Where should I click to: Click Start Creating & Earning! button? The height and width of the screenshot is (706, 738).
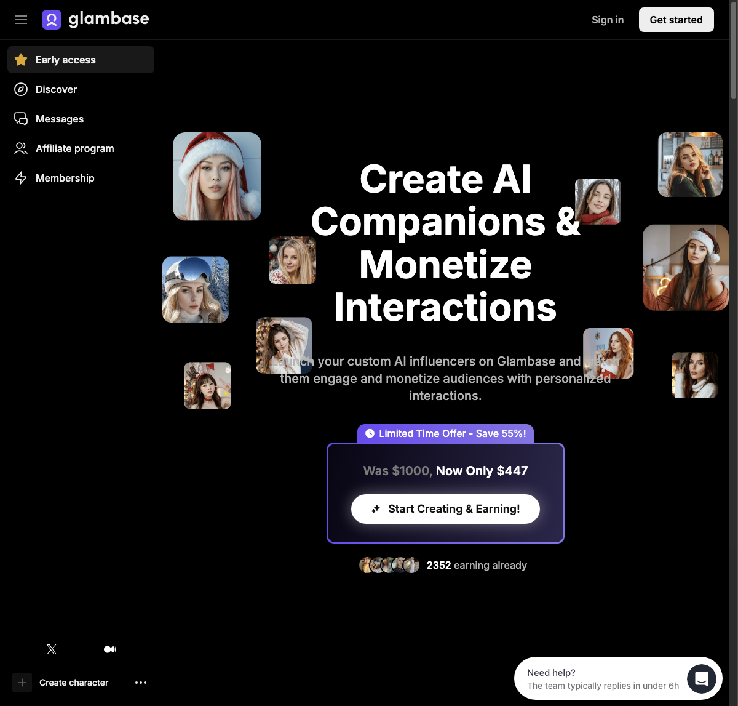coord(445,509)
